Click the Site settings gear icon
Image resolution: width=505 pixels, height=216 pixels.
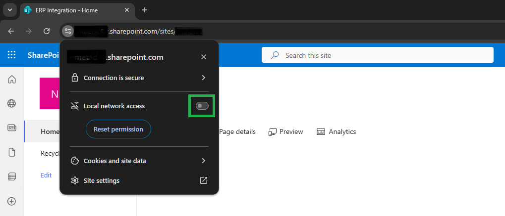point(75,180)
